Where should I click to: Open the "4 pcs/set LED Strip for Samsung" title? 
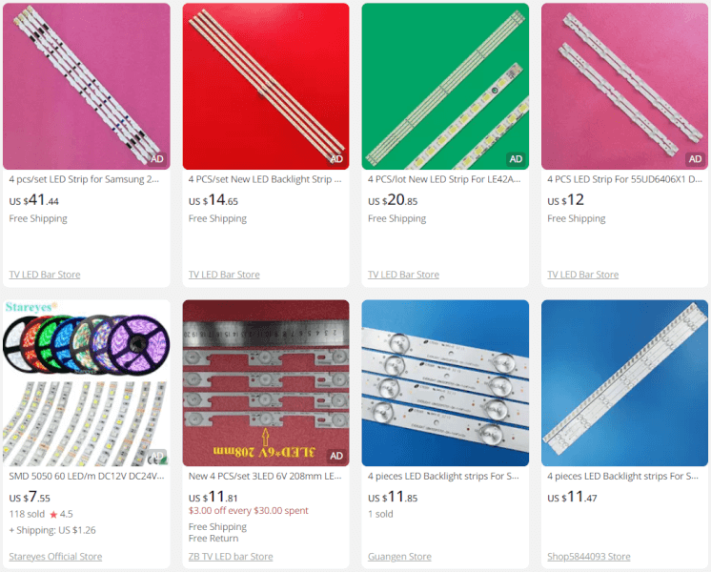point(84,179)
